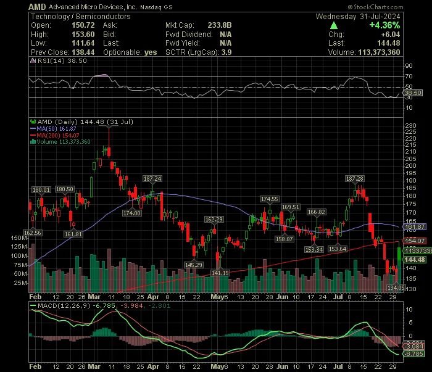The height and width of the screenshot is (372, 432).
Task: Click the 180.01 price label
Action: (41, 190)
